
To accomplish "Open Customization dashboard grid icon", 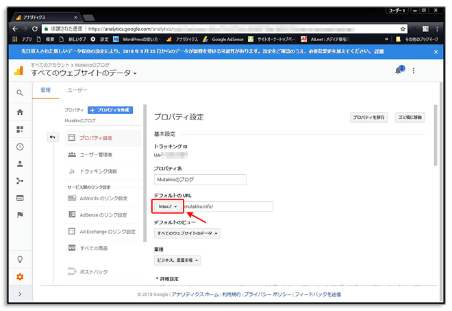I will 20,129.
